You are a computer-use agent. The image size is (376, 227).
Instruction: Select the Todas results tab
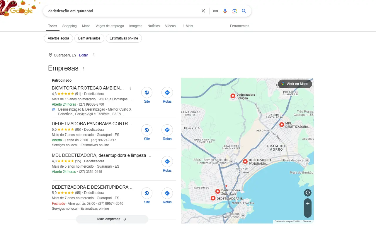click(x=52, y=26)
